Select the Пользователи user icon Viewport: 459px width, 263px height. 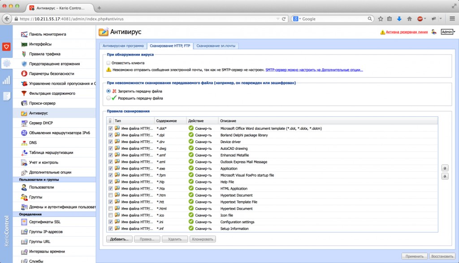[x=24, y=187]
